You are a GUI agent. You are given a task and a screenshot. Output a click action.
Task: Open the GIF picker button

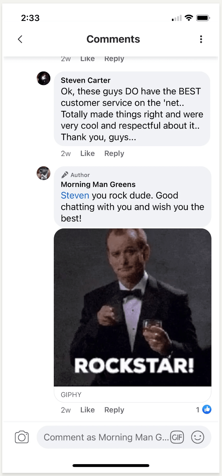point(177,437)
